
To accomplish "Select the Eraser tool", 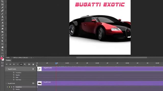I will pos(2,23).
